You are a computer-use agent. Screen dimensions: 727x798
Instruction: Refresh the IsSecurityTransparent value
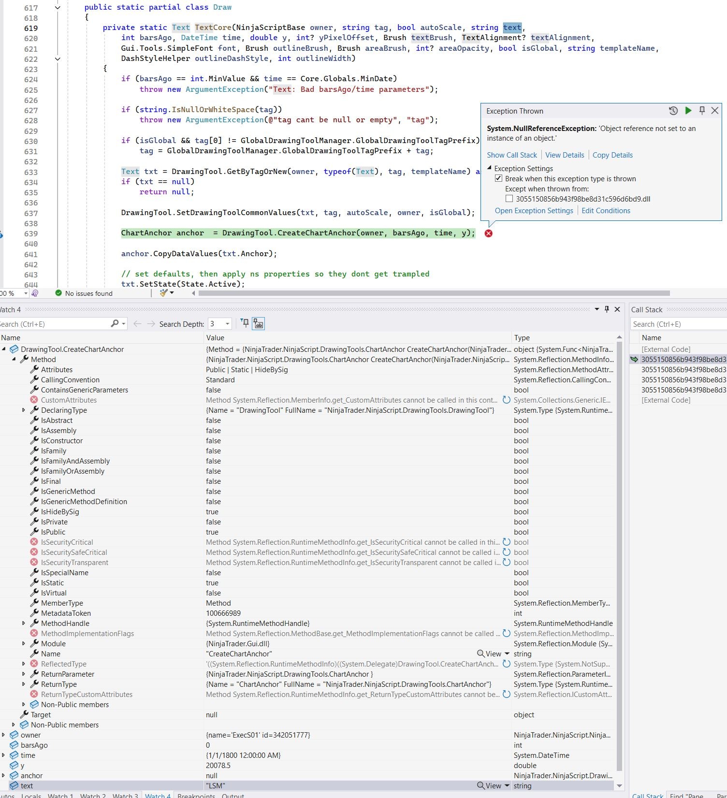(506, 562)
